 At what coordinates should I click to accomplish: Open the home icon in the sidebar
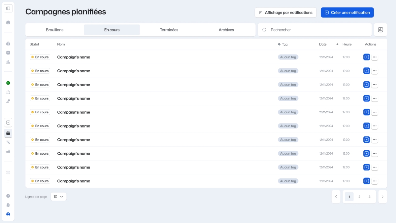coord(8,22)
